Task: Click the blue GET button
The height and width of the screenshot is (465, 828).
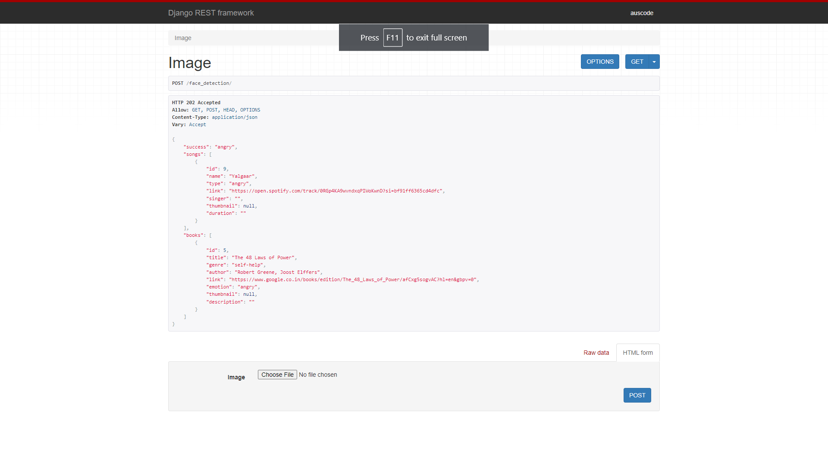Action: coord(637,62)
